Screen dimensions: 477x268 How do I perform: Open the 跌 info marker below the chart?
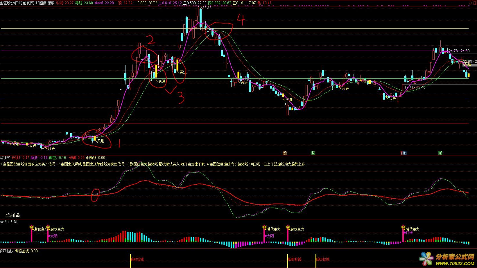click(313, 153)
